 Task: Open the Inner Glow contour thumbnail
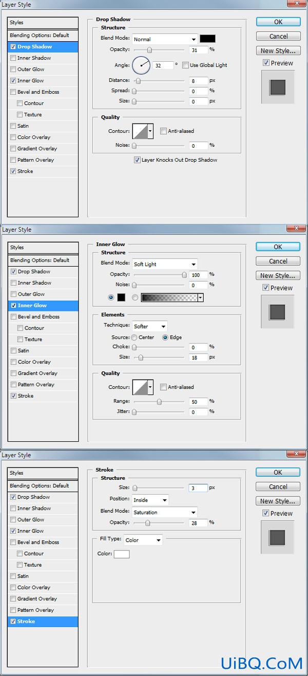coord(140,387)
